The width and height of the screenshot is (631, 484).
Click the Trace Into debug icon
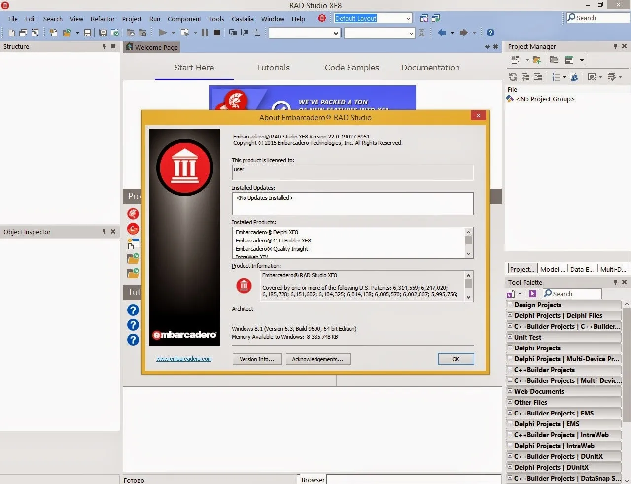(233, 33)
